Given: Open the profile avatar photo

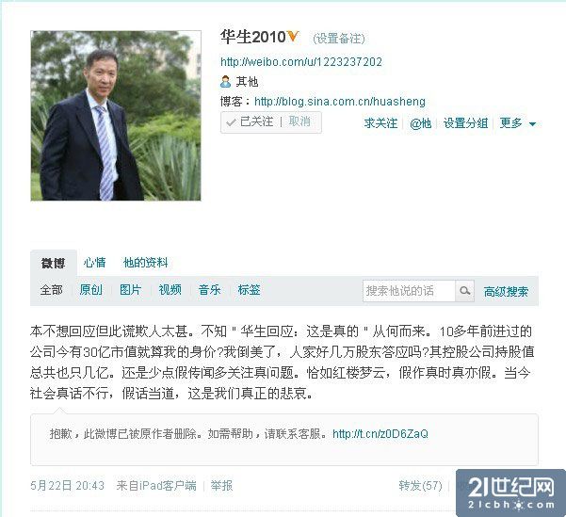Looking at the screenshot, I should coord(116,116).
